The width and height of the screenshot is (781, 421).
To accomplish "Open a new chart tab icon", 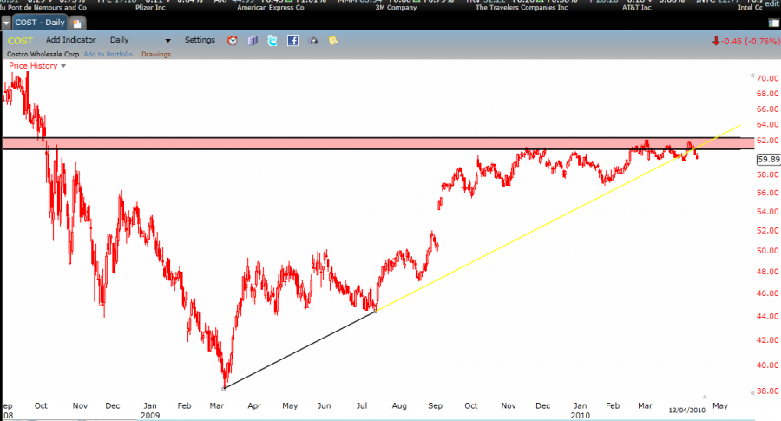I will tap(77, 23).
